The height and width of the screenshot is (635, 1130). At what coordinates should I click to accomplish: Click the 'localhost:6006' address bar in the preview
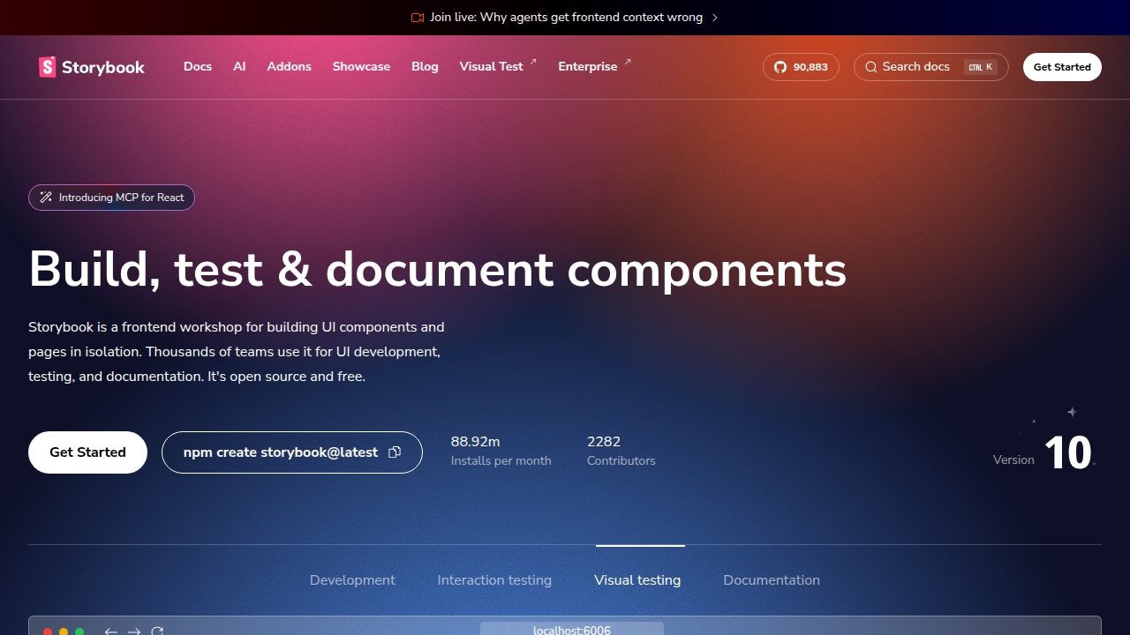tap(572, 629)
